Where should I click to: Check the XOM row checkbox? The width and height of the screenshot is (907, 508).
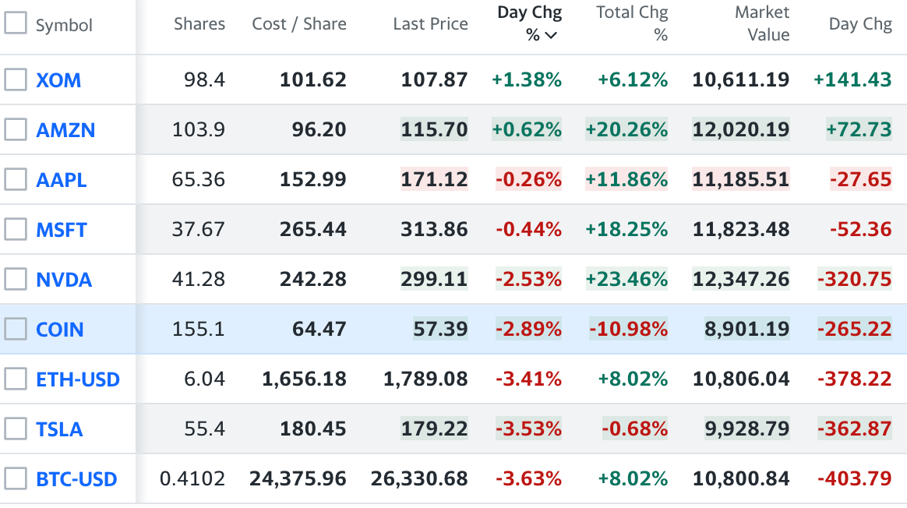click(16, 79)
